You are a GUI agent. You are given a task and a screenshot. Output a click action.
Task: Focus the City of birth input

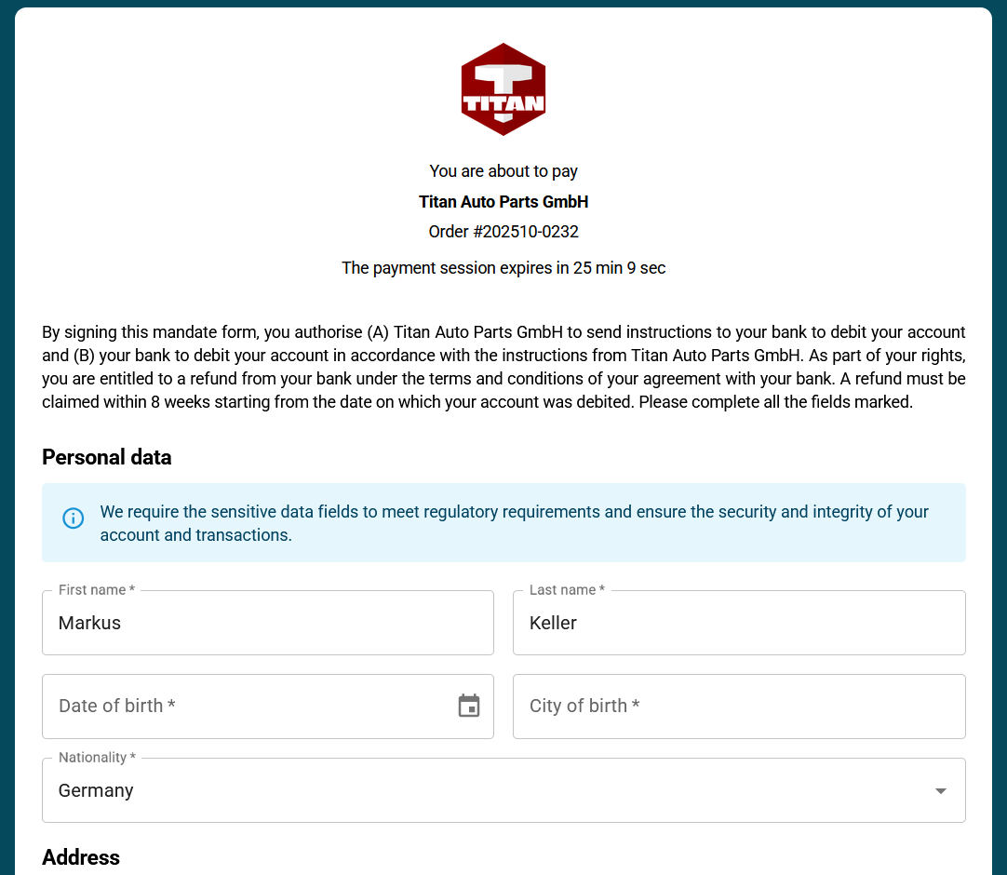pos(738,707)
